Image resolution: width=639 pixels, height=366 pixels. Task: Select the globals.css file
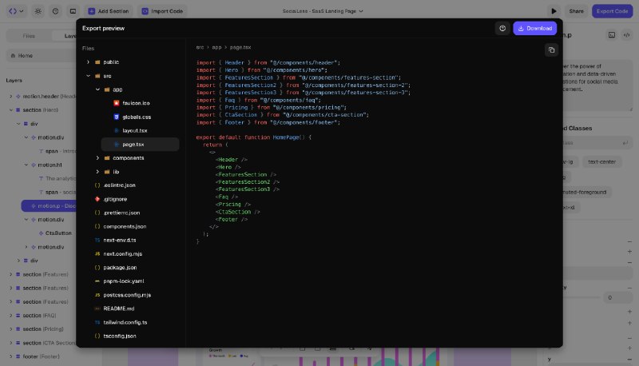tap(137, 117)
